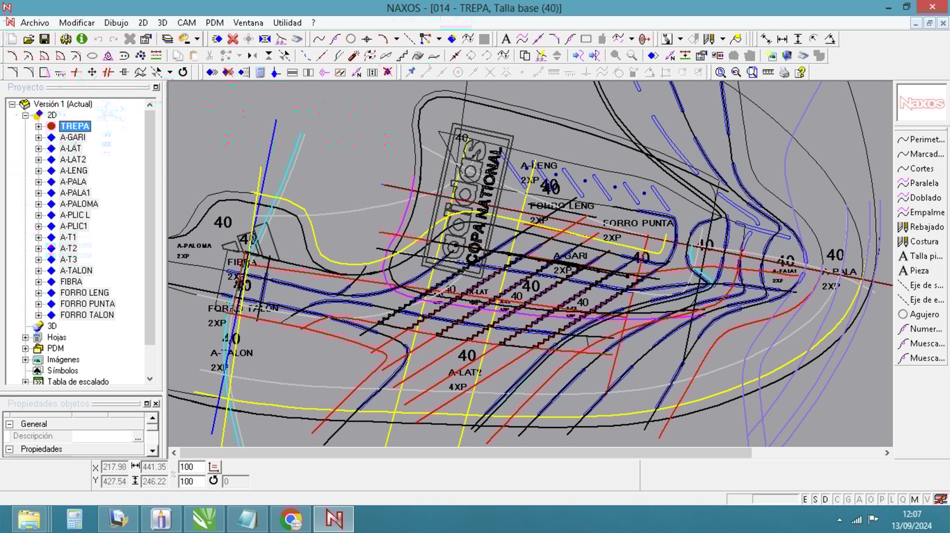Click the rotate circular arrow icon

point(183,72)
